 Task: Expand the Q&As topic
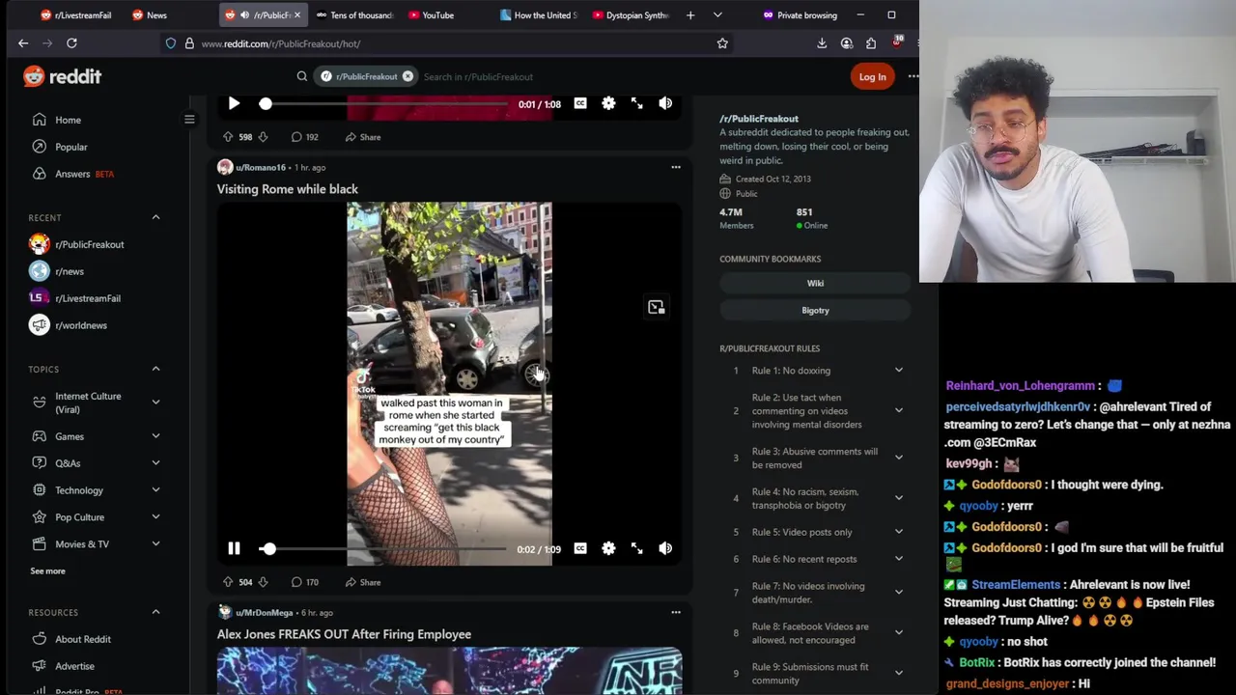click(155, 463)
